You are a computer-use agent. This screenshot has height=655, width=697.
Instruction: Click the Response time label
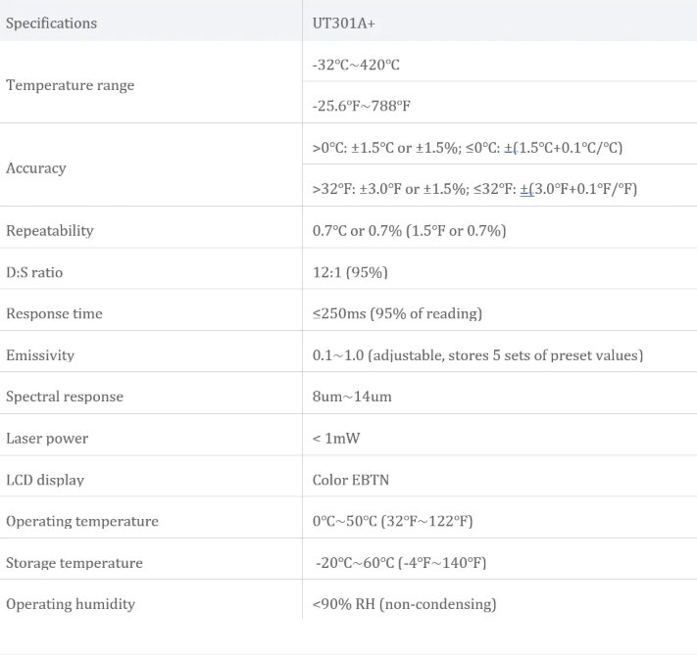54,314
